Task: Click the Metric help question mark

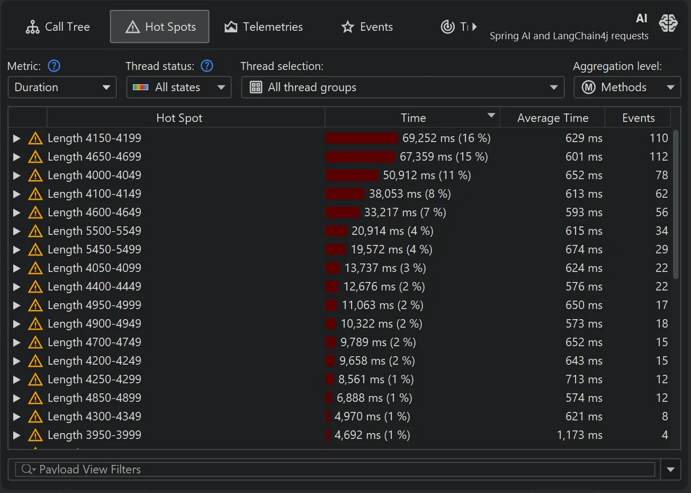Action: (53, 66)
